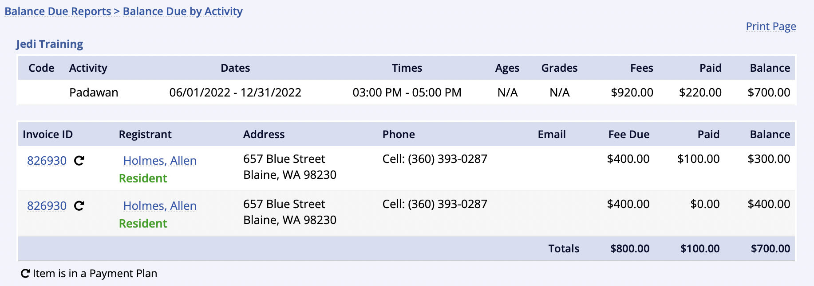
Task: Click the Invoice ID column header
Action: (x=47, y=135)
